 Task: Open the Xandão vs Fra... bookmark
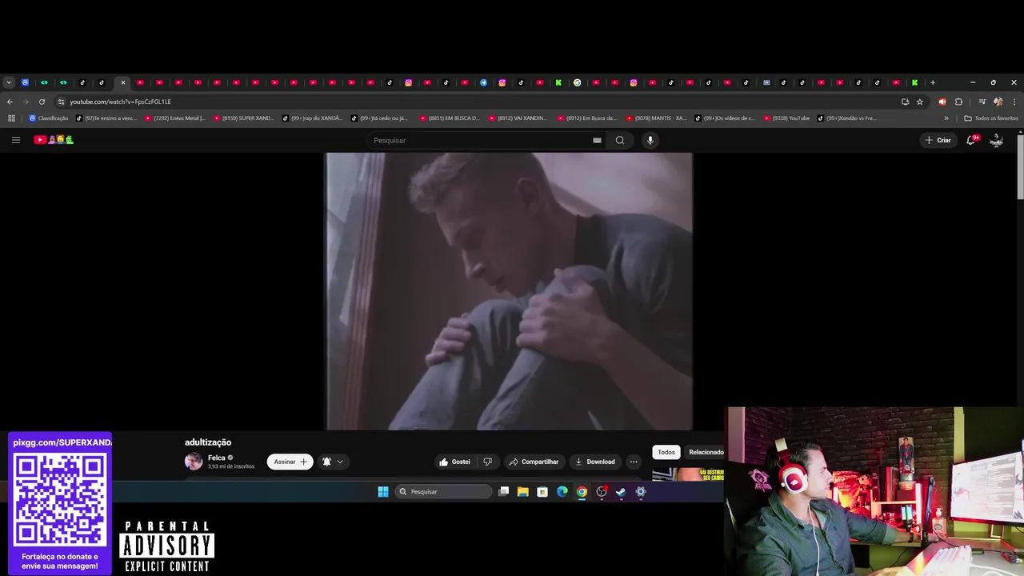847,118
